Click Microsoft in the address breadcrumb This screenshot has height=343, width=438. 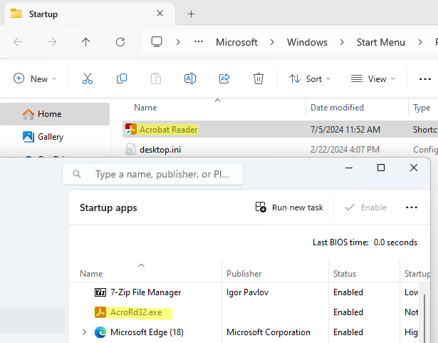coord(236,42)
